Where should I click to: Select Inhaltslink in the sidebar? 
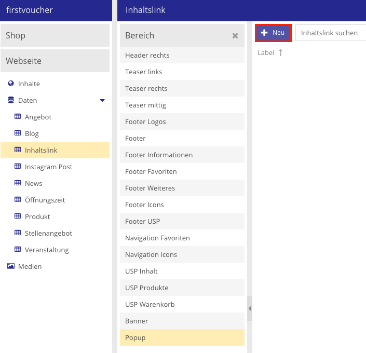tap(55, 150)
